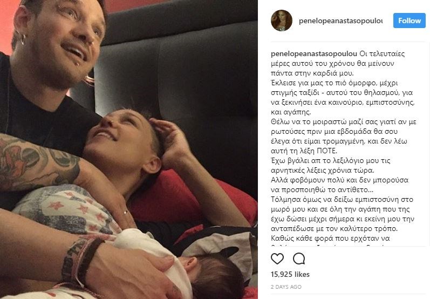Image resolution: width=430 pixels, height=299 pixels.
Task: Click the caption line beginning 'Τόλμησα όμως'
Action: point(342,200)
